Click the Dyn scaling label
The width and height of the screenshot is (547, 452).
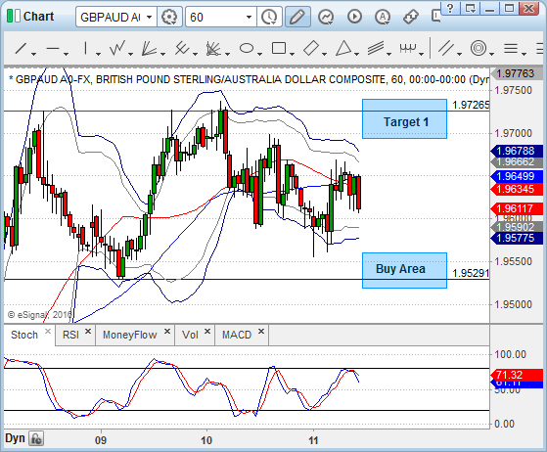[15, 438]
